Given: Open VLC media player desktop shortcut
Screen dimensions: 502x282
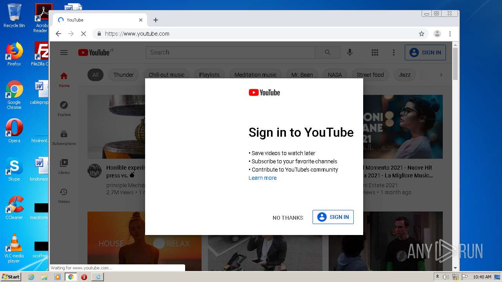Looking at the screenshot, I should click(x=14, y=248).
